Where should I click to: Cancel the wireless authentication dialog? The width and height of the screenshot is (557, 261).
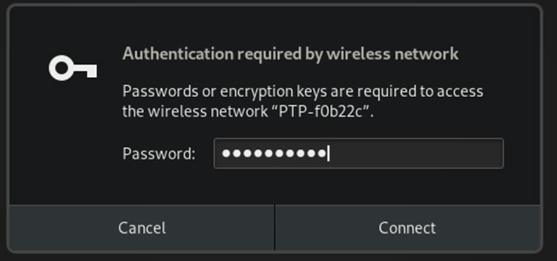(x=141, y=228)
